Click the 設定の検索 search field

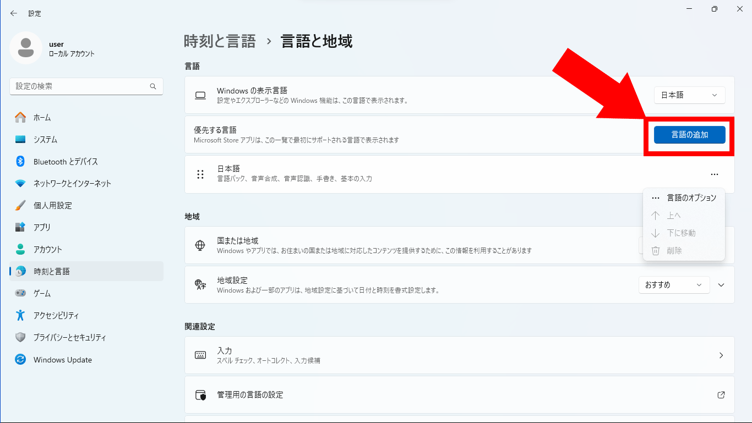86,86
